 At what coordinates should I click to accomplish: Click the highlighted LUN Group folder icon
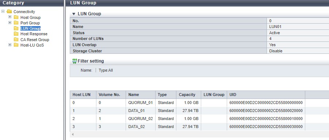(16, 28)
